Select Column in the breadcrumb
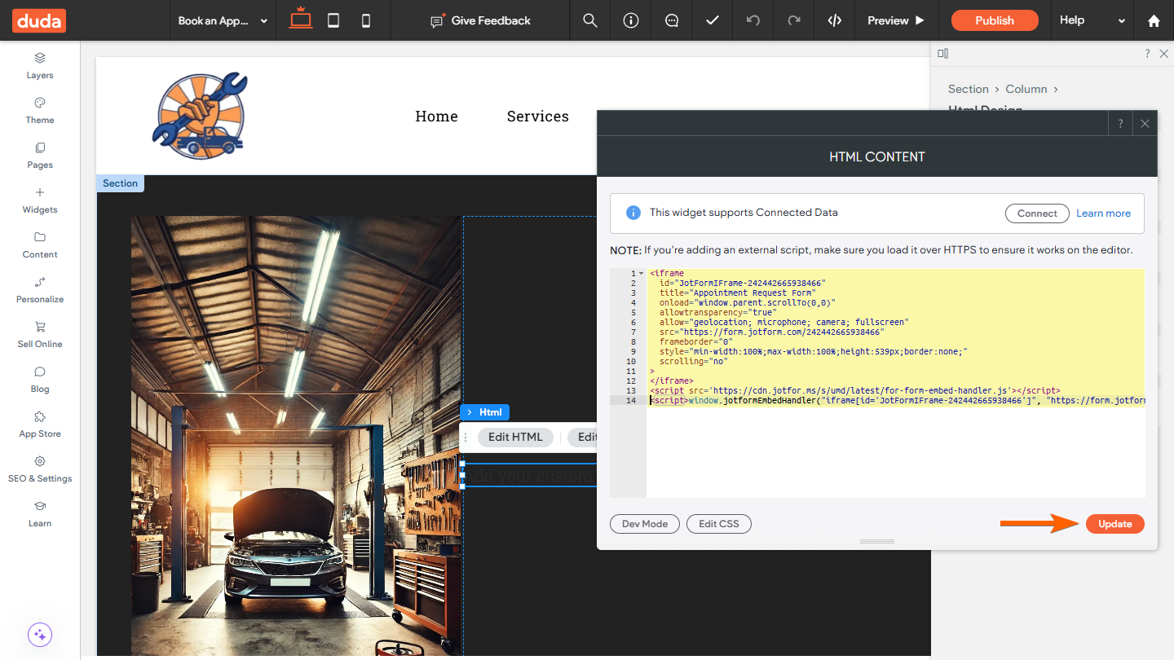Screen dimensions: 1174x660 coord(1026,89)
